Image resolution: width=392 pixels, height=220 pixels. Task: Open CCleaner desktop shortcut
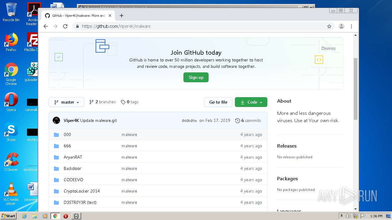[x=11, y=162]
